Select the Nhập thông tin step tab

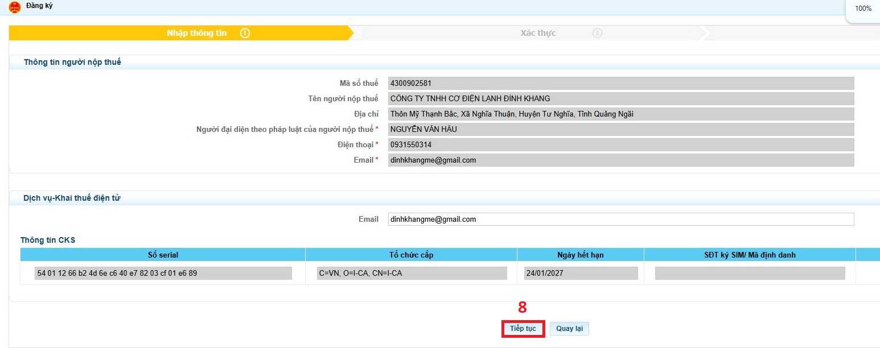181,33
